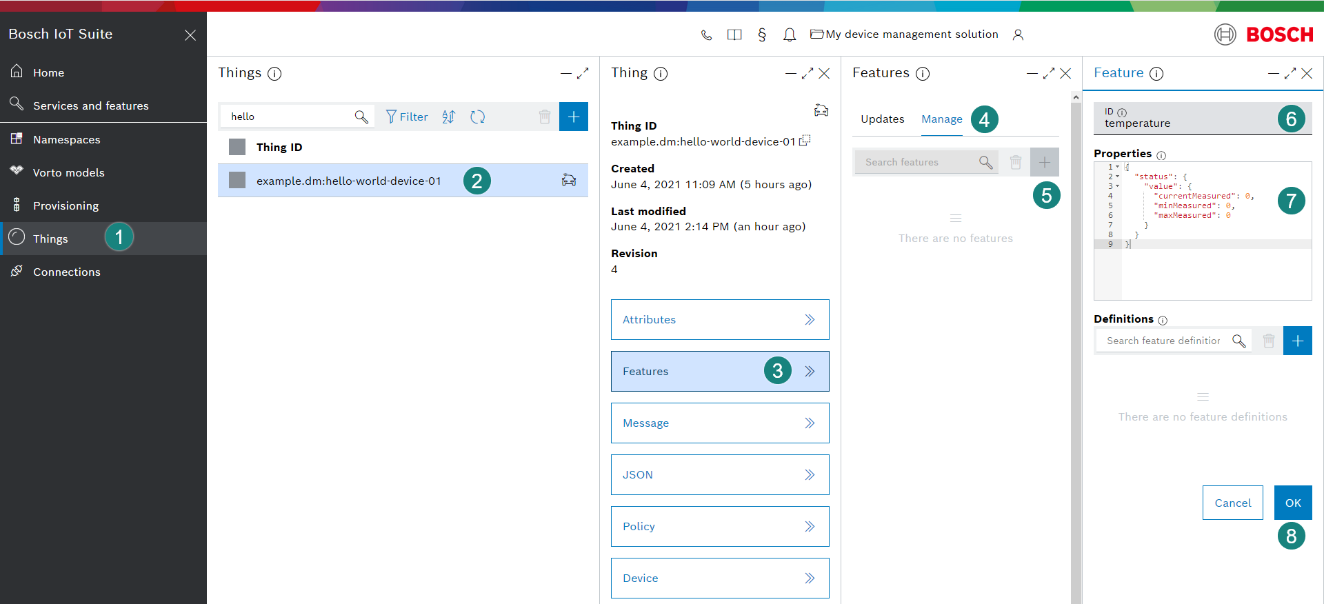Expand the Message section

[x=720, y=423]
